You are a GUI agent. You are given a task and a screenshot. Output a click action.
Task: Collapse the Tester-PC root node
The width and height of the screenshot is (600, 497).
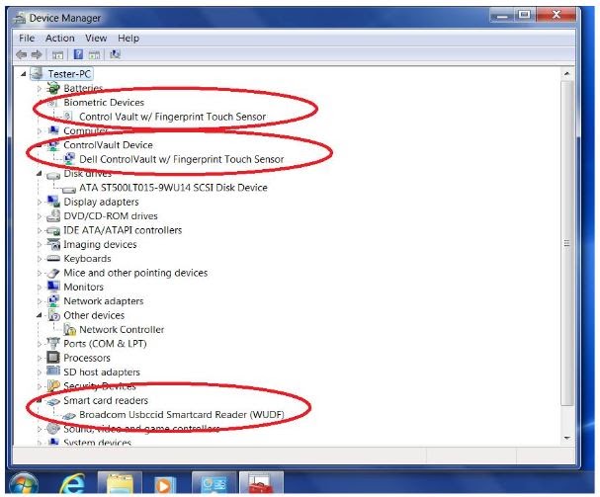24,74
